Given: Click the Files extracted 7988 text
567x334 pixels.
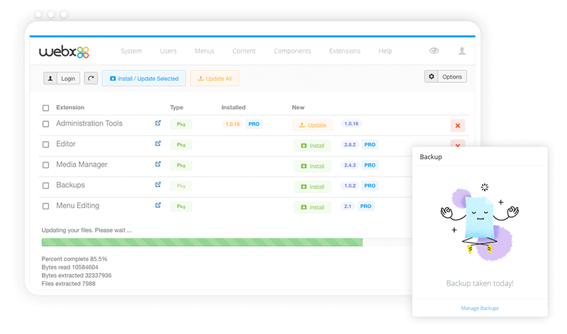Looking at the screenshot, I should tap(68, 284).
